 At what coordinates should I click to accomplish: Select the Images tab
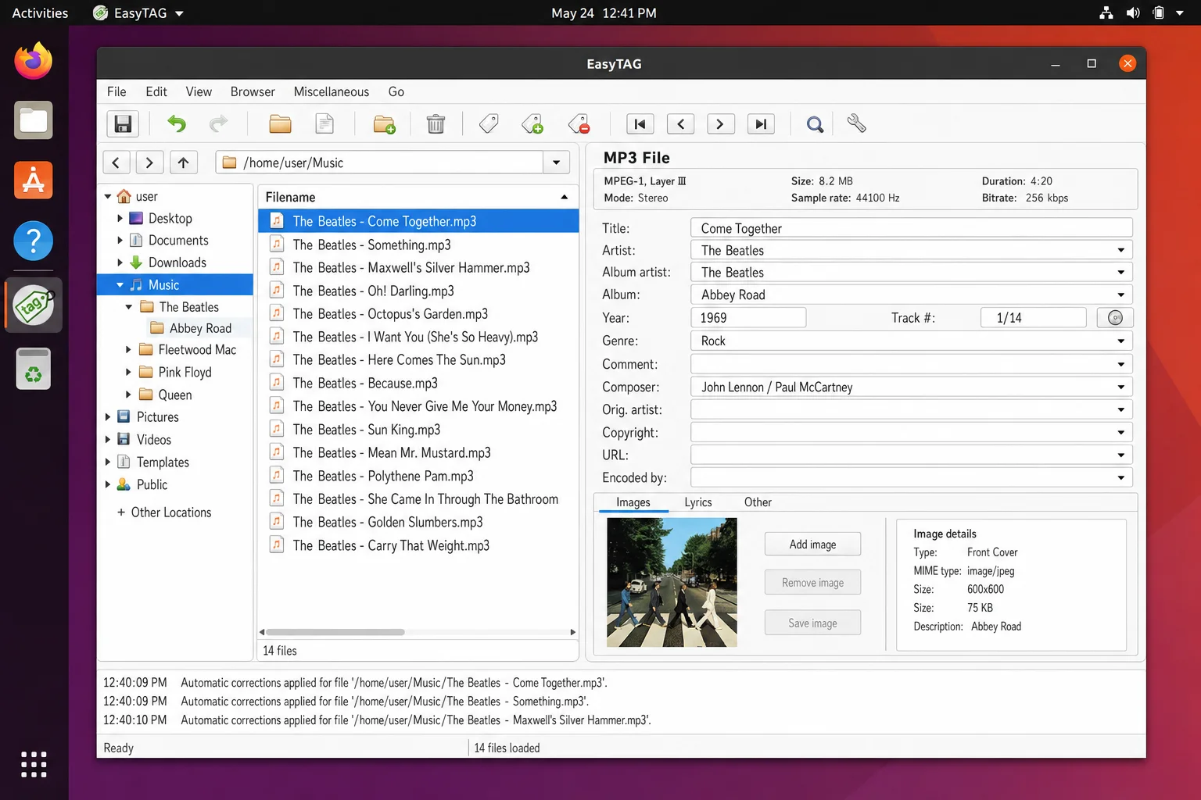633,502
